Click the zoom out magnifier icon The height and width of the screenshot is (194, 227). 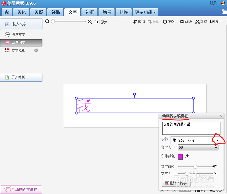click(x=47, y=22)
